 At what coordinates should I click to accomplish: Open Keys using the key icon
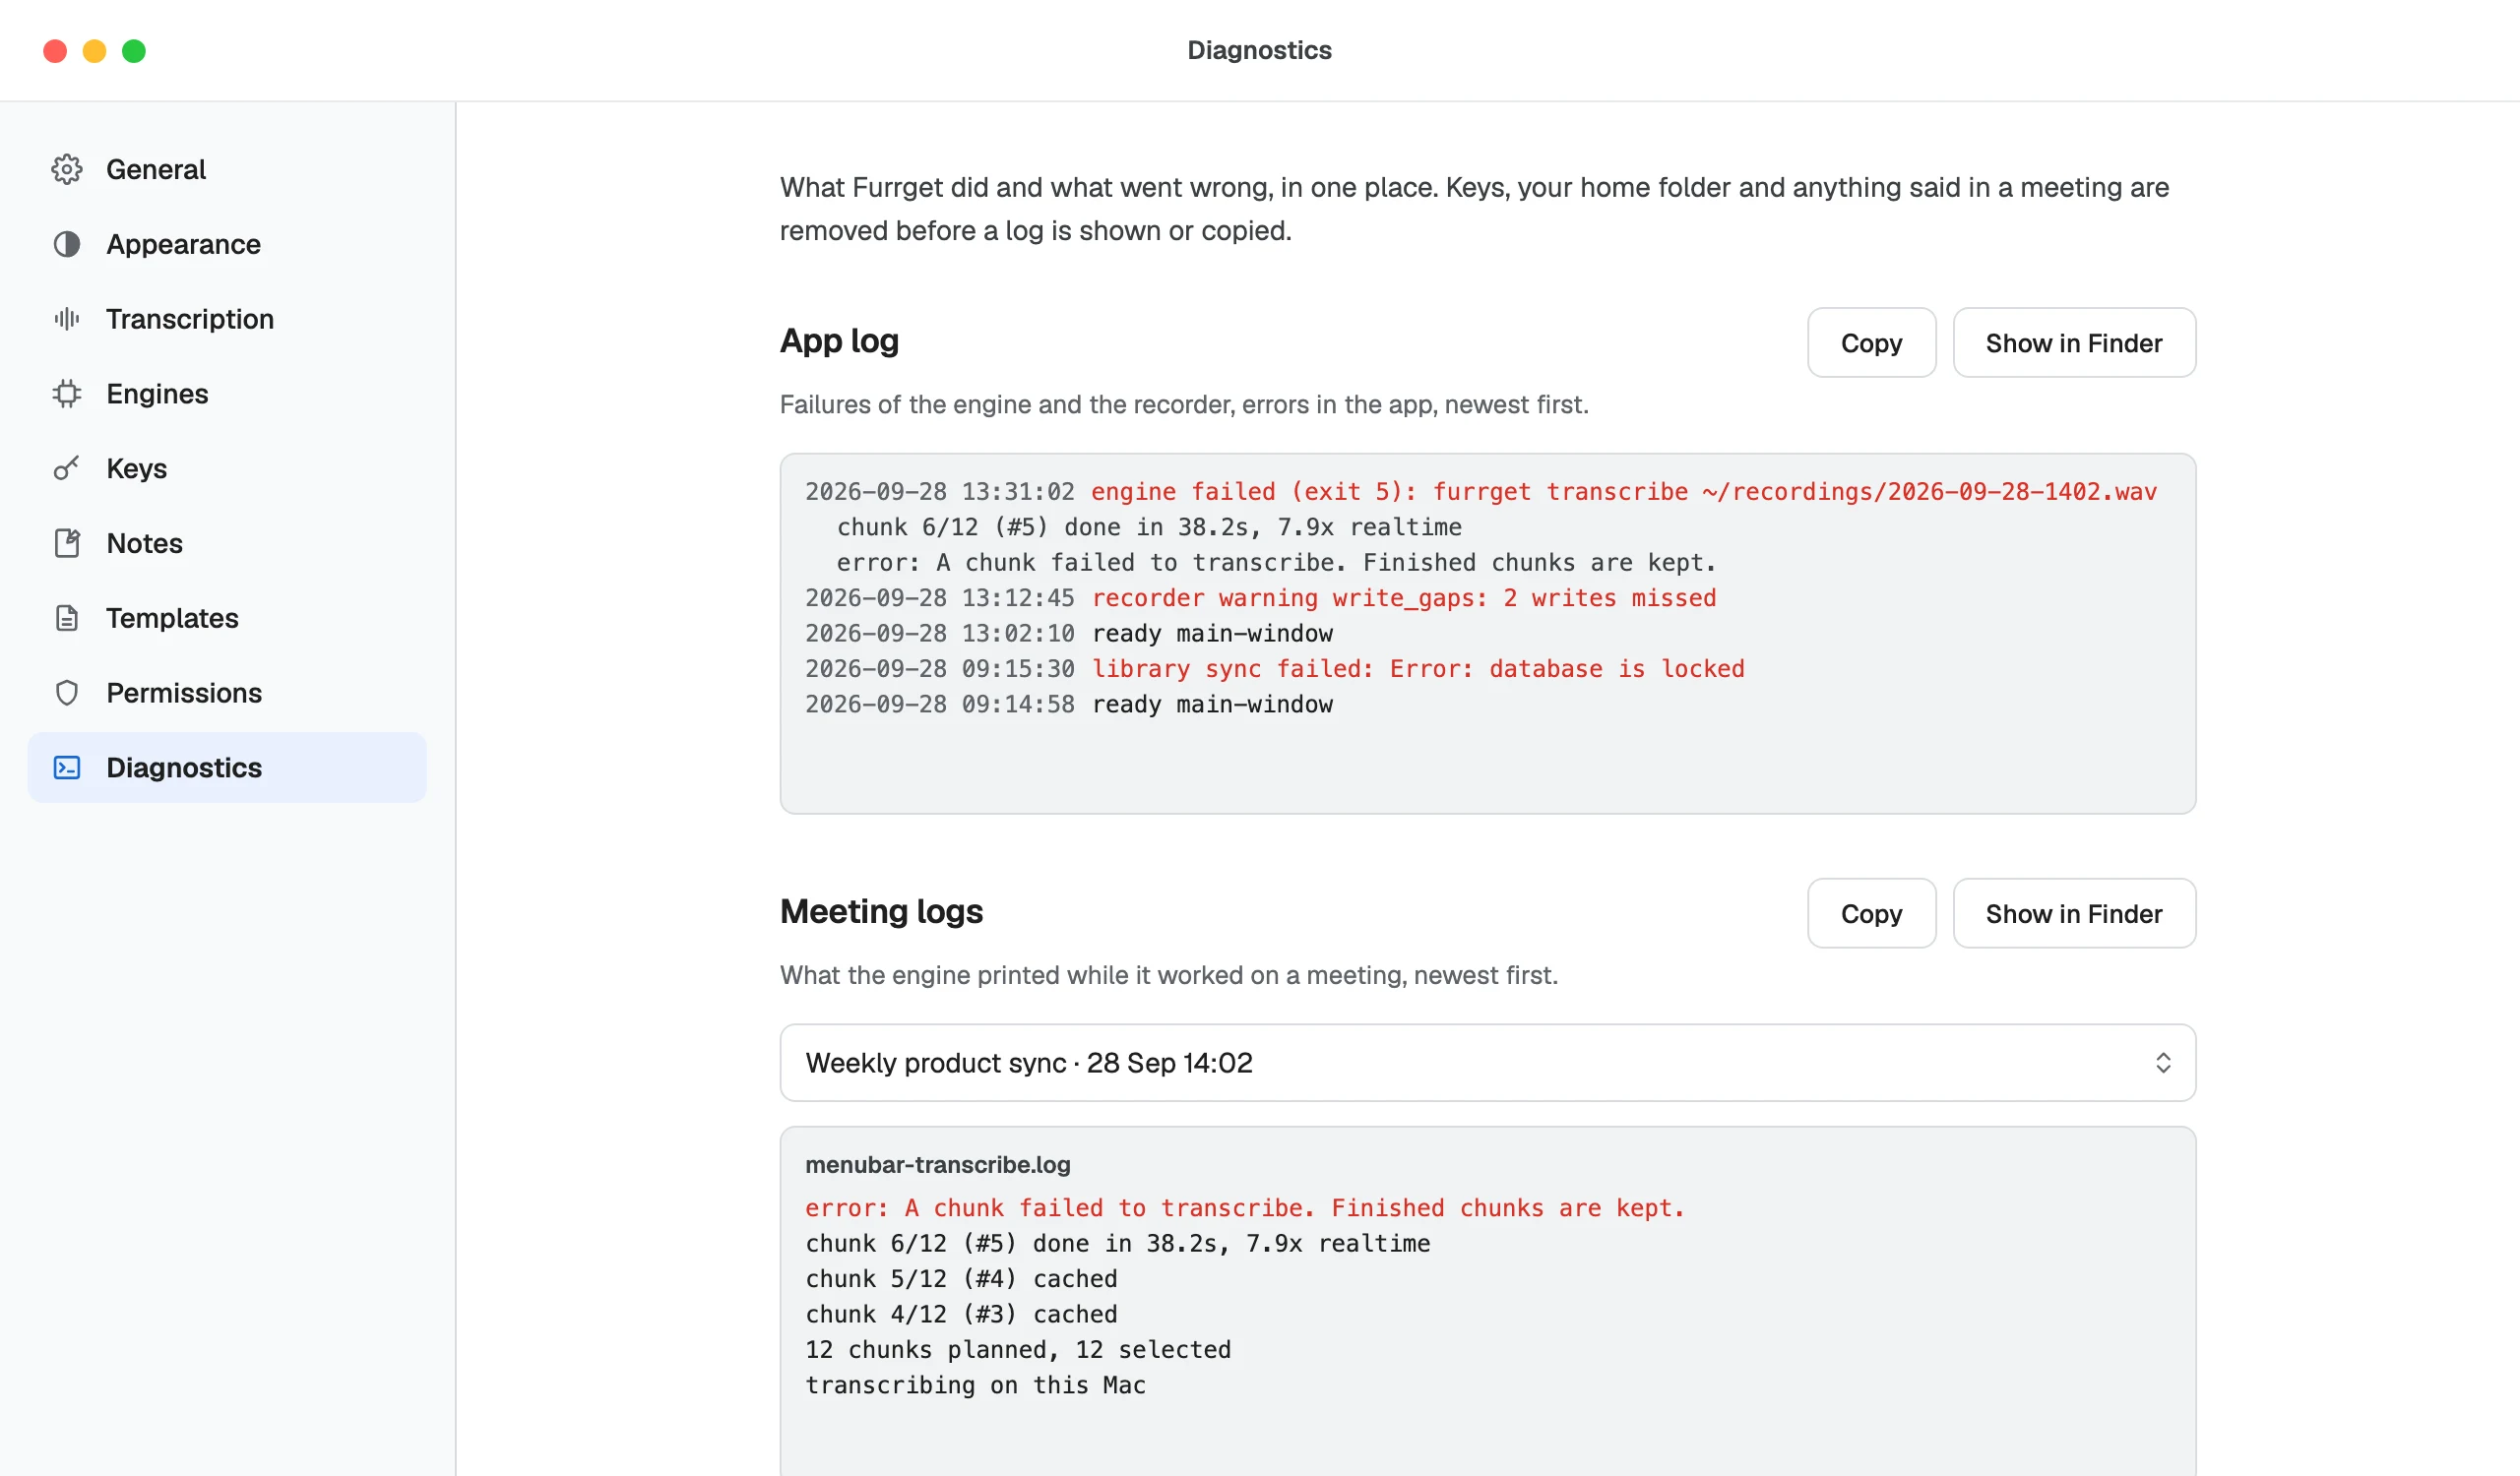pyautogui.click(x=67, y=467)
